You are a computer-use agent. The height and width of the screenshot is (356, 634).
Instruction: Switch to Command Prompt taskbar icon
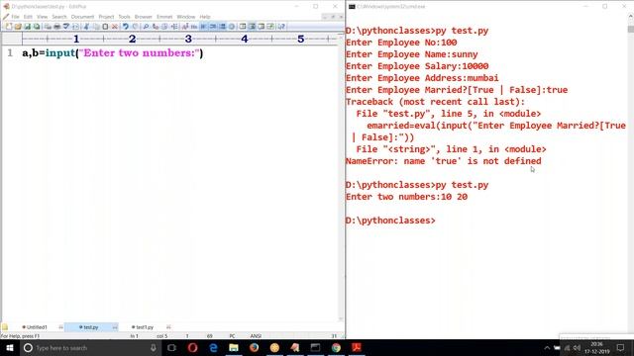click(315, 348)
